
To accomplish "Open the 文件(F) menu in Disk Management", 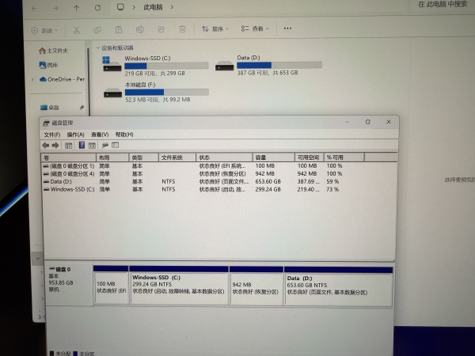I will tap(52, 134).
